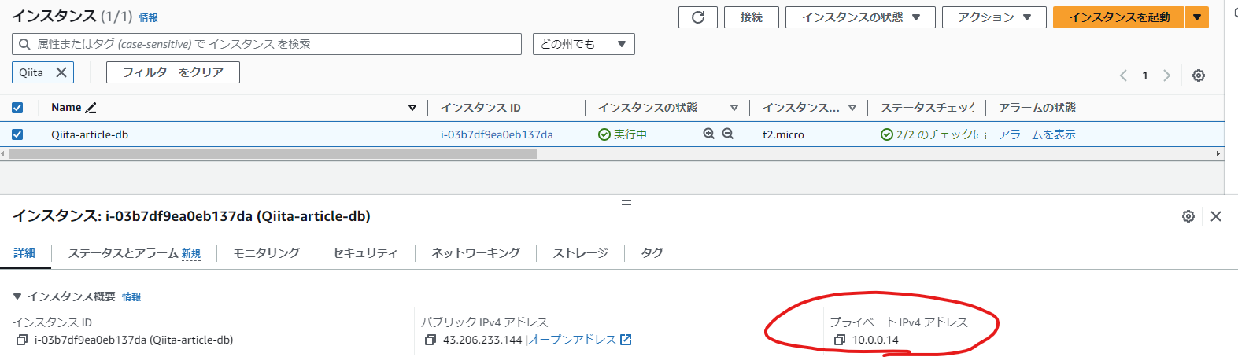Open the どの州でも state dropdown

pos(583,44)
